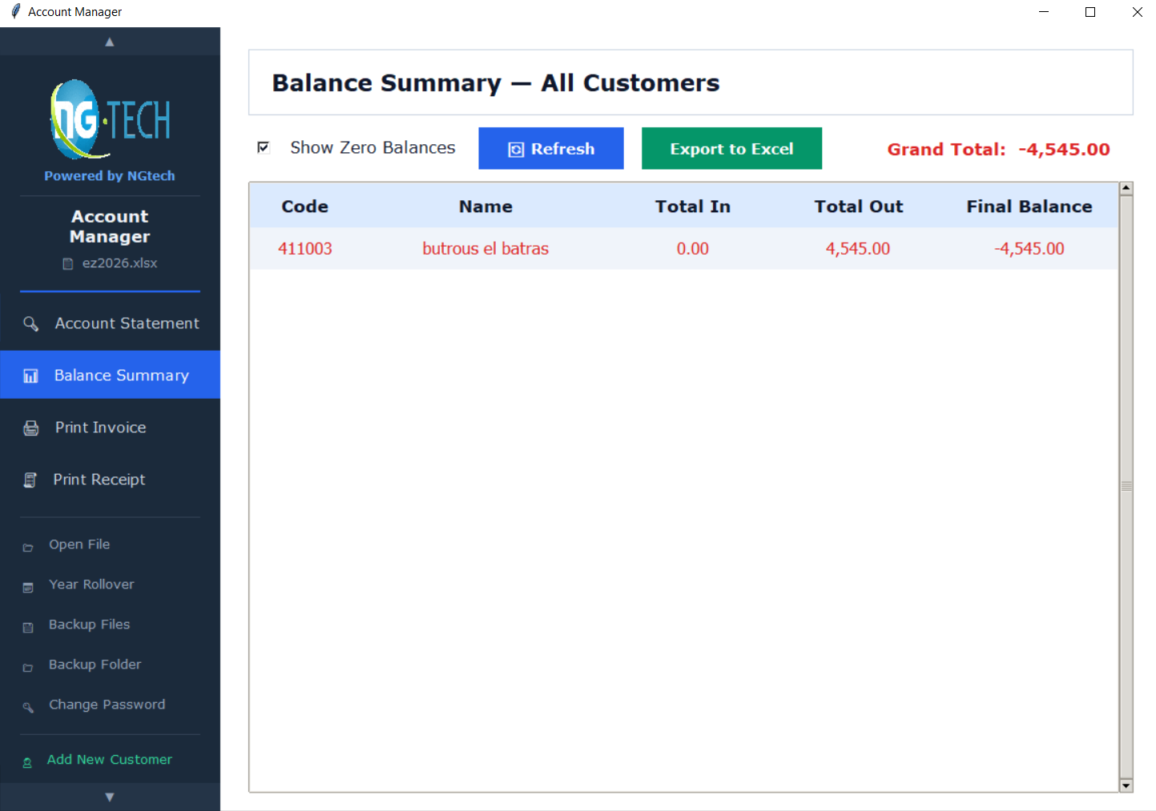Click the key icon beside Change Password
1156x811 pixels.
pyautogui.click(x=28, y=707)
